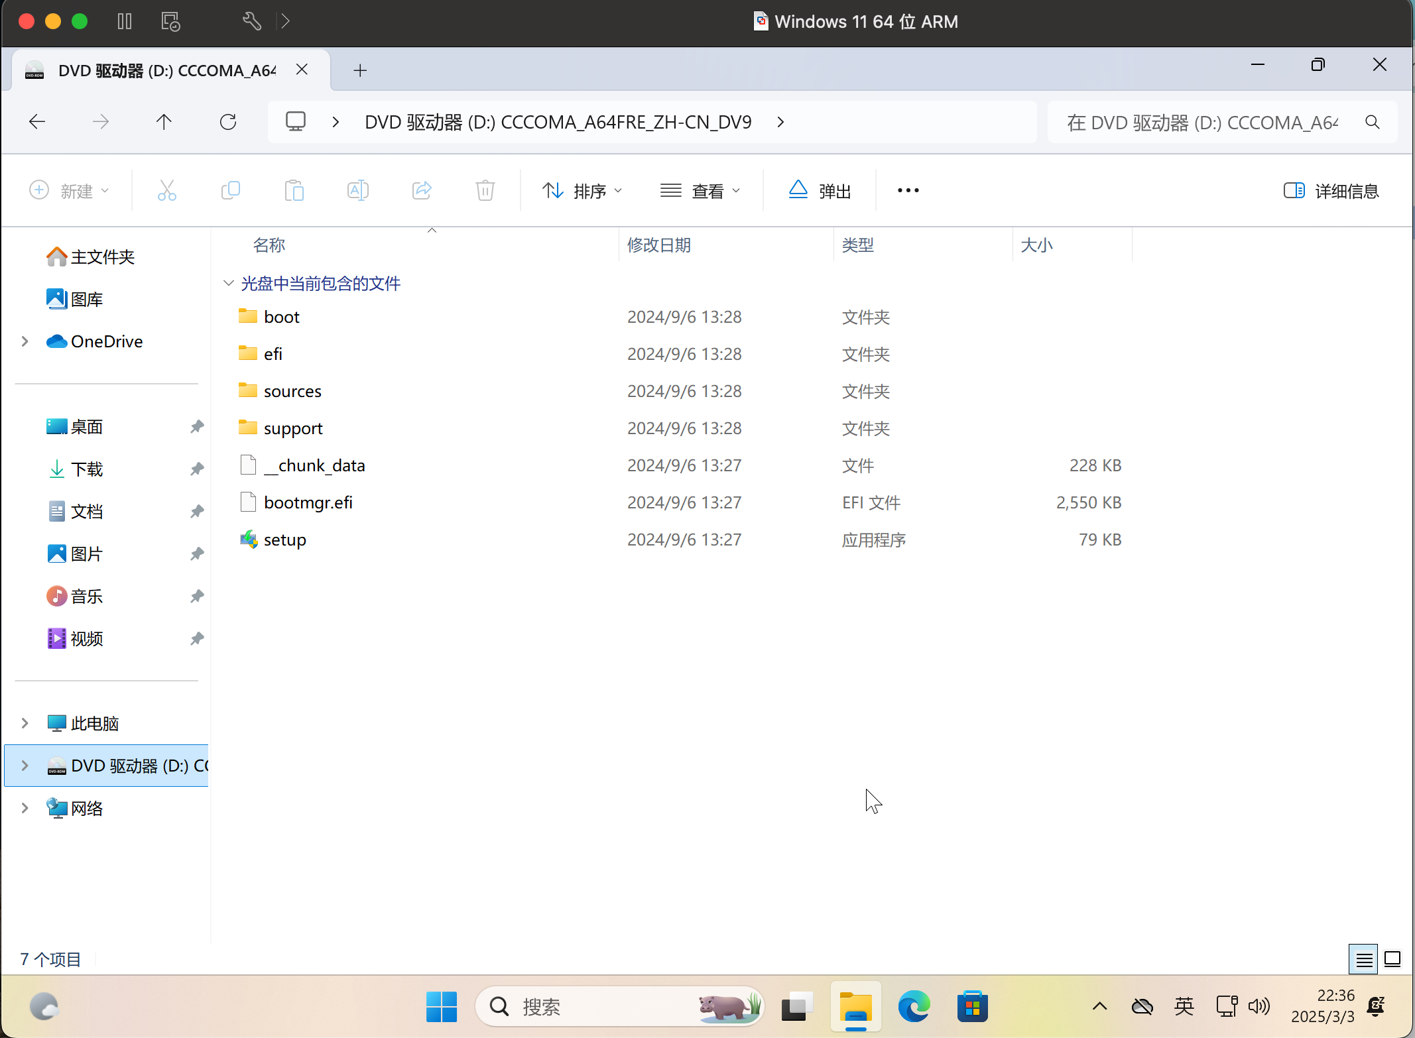1415x1038 pixels.
Task: Sort by the Size (大小) column header
Action: pyautogui.click(x=1036, y=245)
